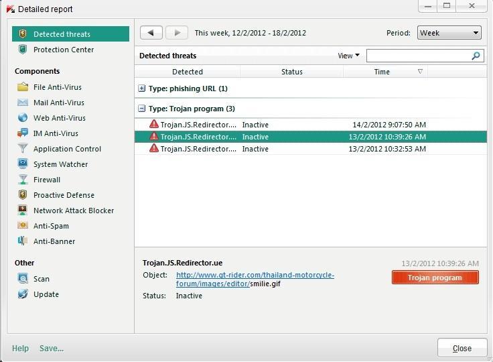
Task: Sort the list by Time column header
Action: pos(382,72)
